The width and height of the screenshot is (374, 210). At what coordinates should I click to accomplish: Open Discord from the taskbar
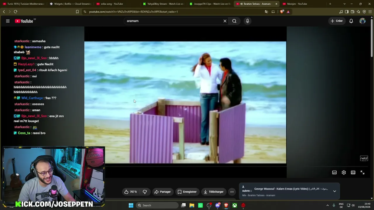217,205
